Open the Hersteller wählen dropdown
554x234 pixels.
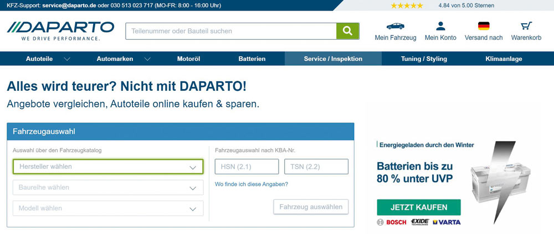click(x=108, y=167)
